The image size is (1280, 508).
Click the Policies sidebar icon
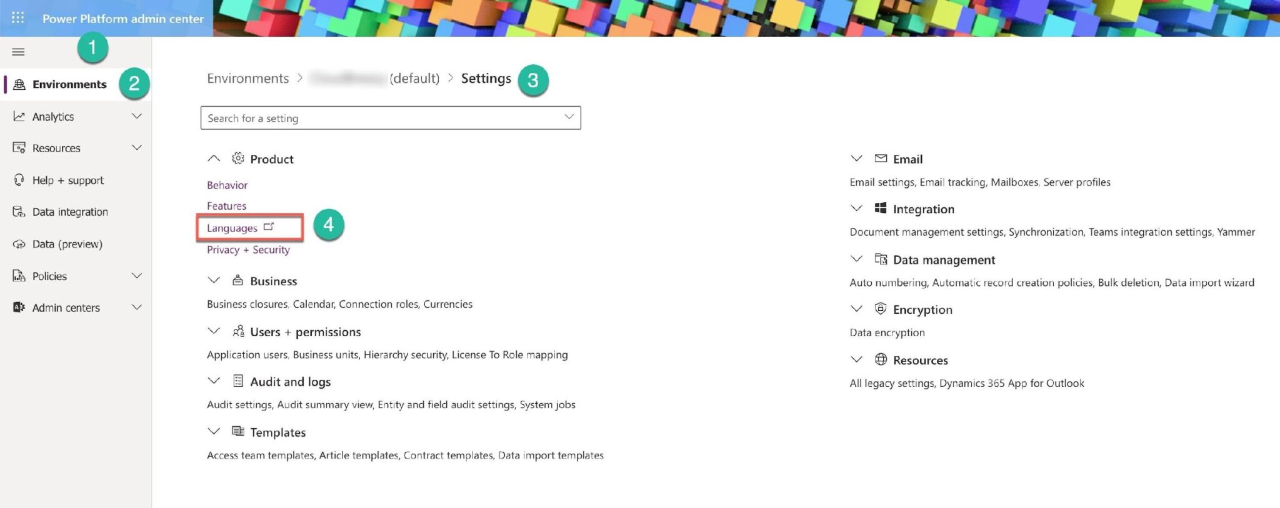pos(19,276)
